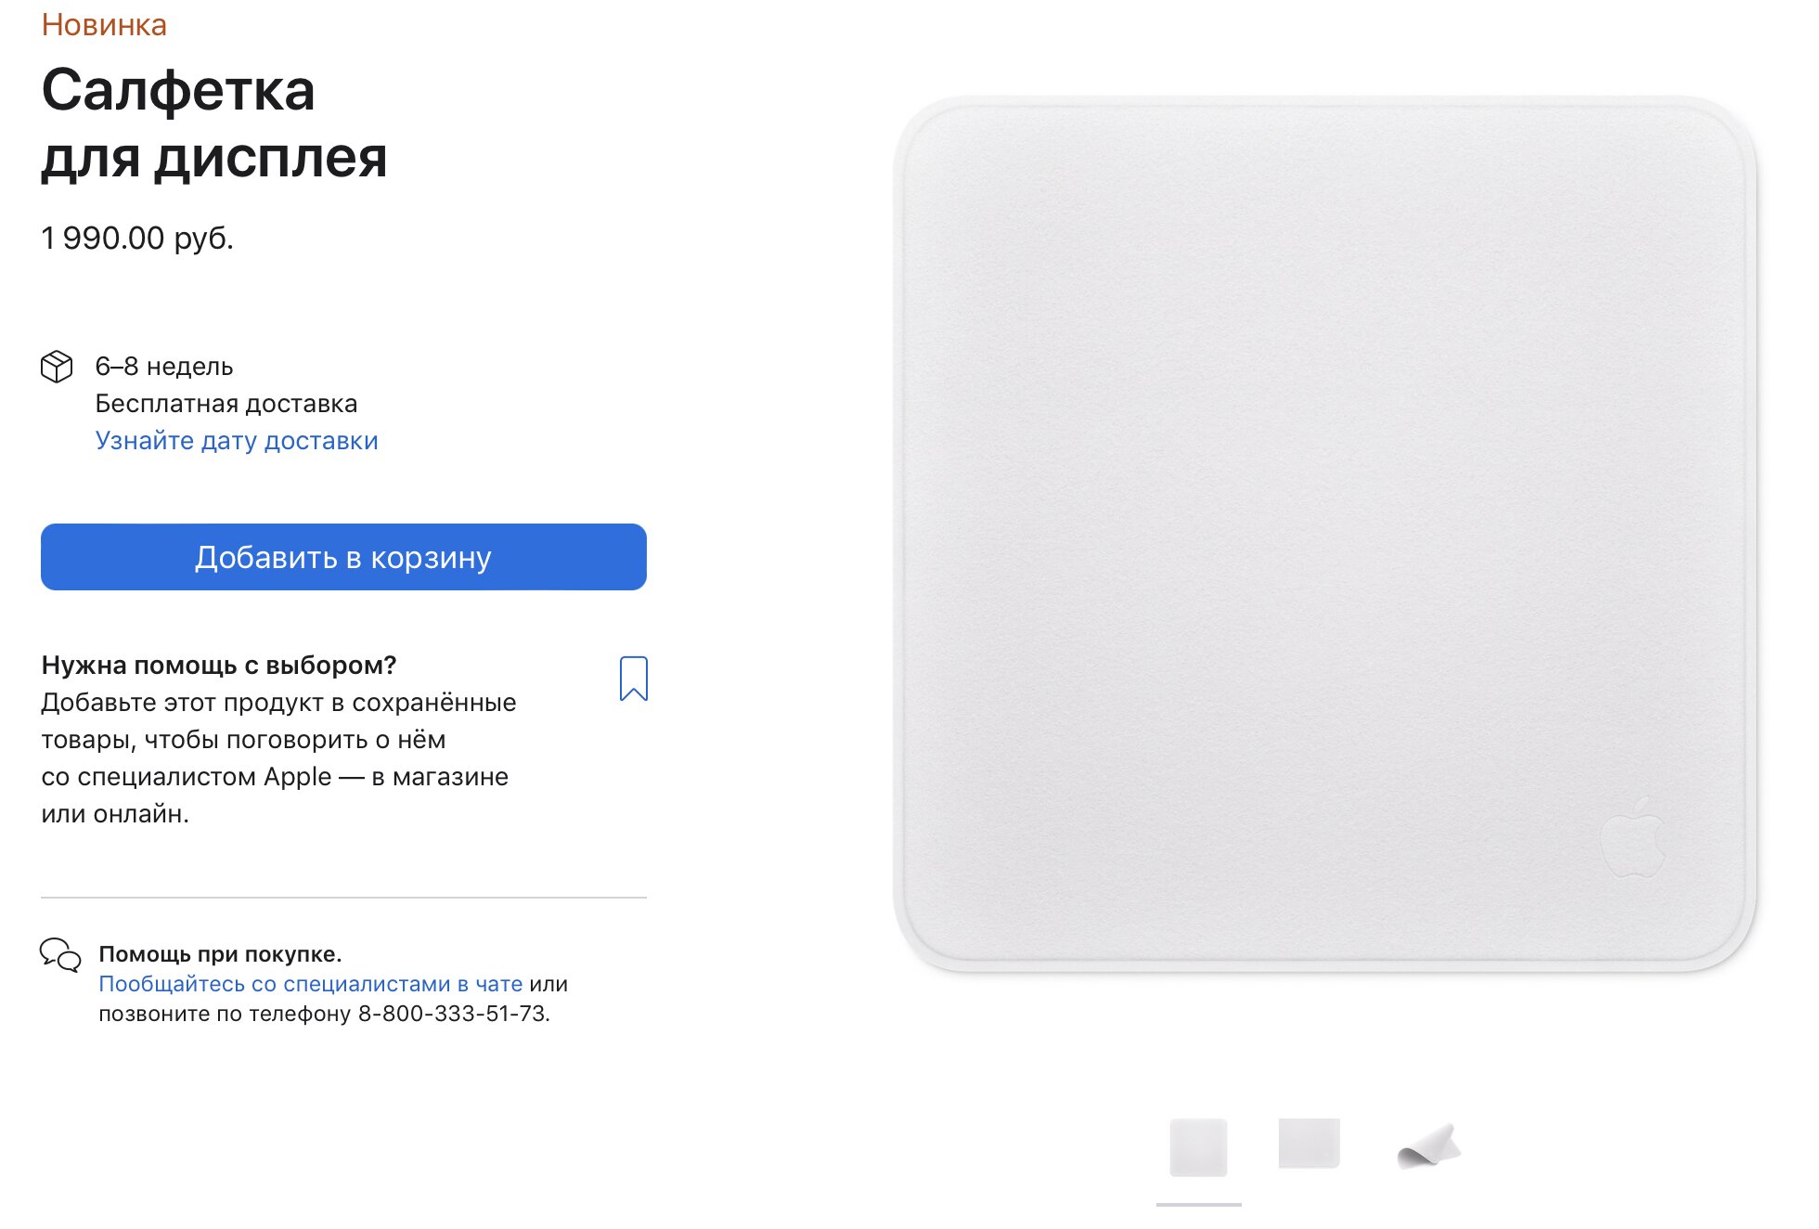Open the 'Узнайте дату доставки' link
Viewport: 1819px width, 1229px height.
click(237, 440)
